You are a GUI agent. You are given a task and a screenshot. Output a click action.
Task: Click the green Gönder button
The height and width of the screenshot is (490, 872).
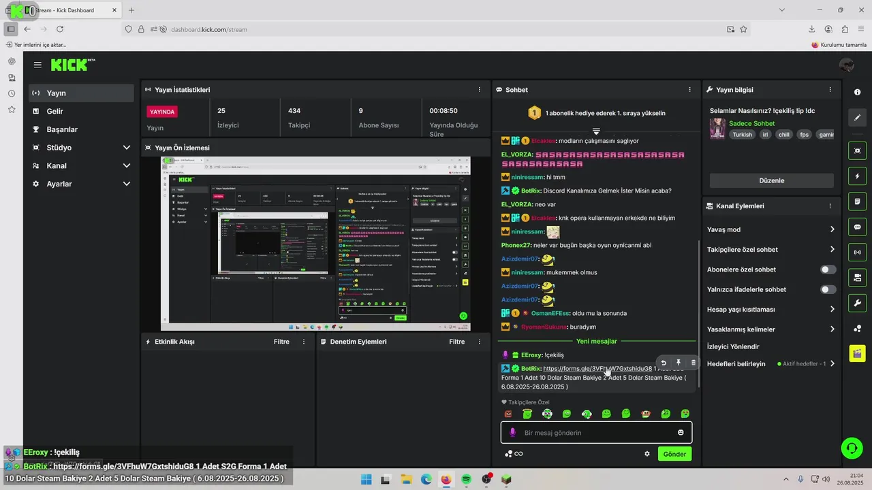pos(674,454)
